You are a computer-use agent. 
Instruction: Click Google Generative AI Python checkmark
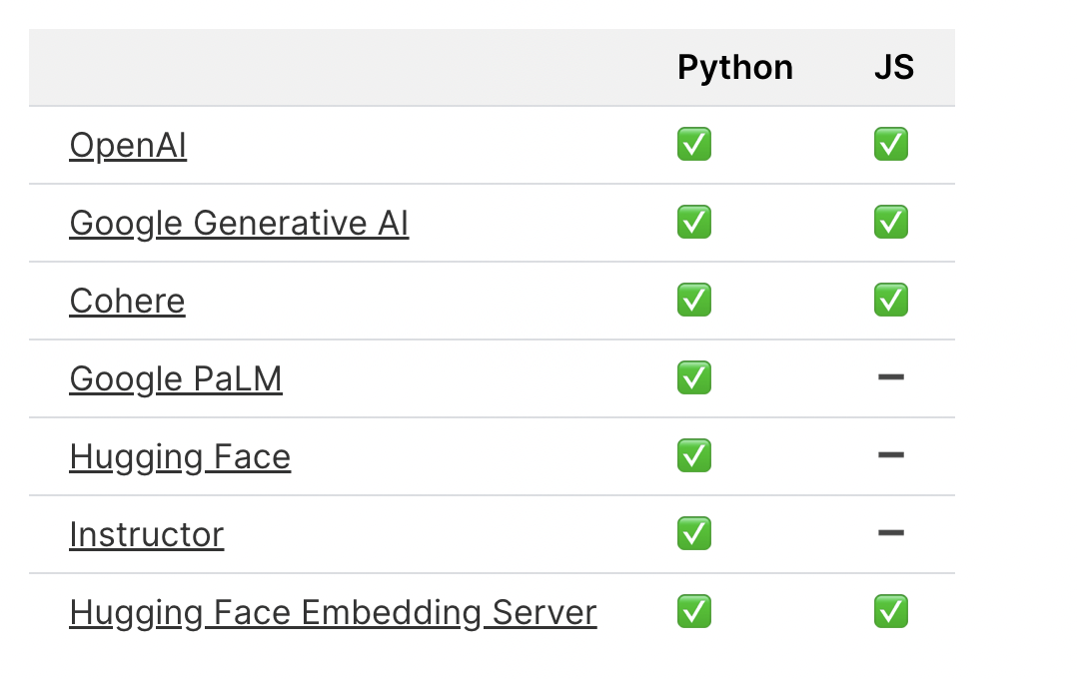(694, 223)
